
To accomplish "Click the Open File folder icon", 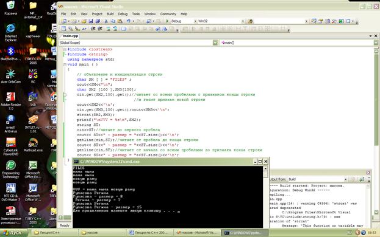I will coord(84,21).
